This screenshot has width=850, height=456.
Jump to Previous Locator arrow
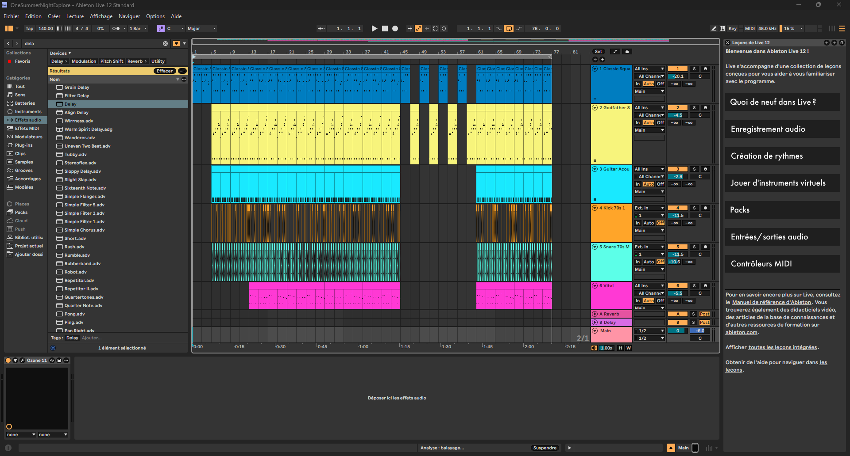pos(595,59)
